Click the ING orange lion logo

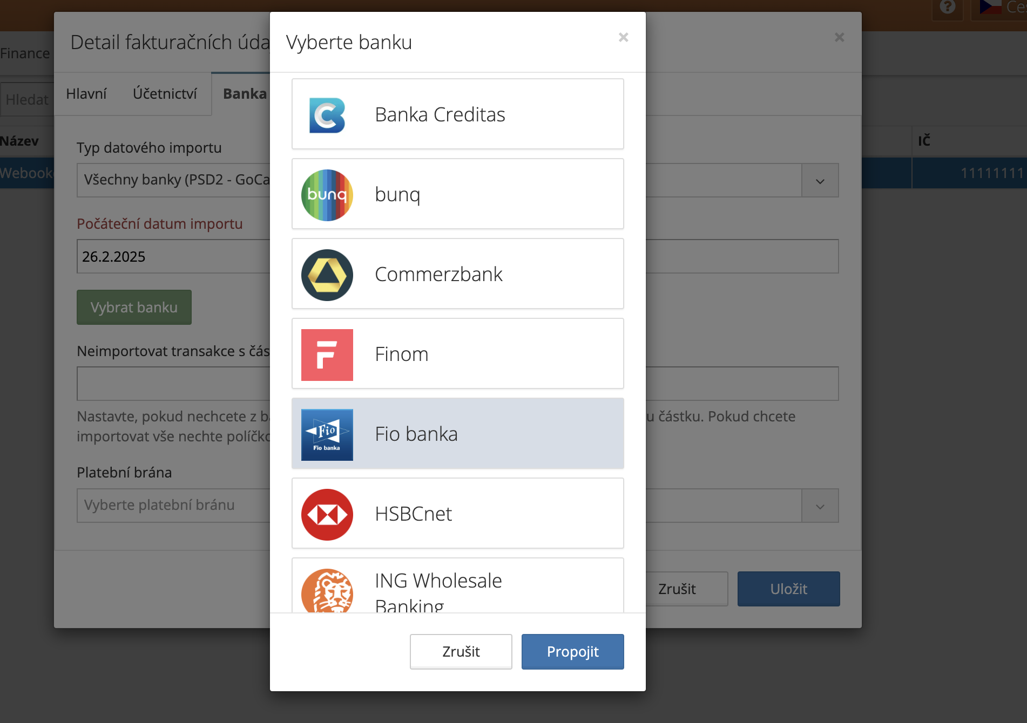pos(327,591)
